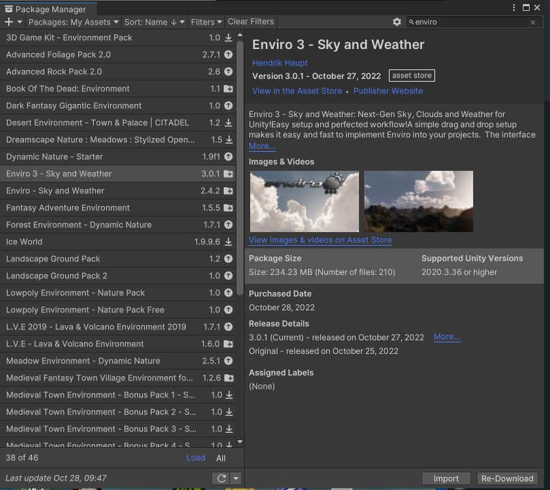Expand the refresh options dropdown arrow
The image size is (550, 490).
click(x=236, y=478)
